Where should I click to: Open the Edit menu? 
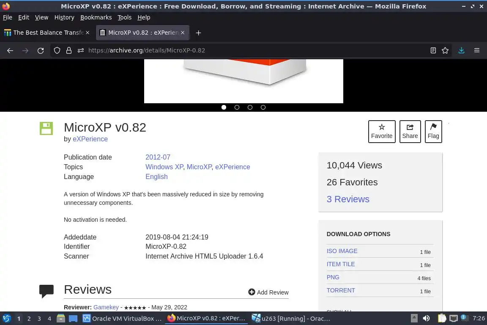tap(24, 17)
